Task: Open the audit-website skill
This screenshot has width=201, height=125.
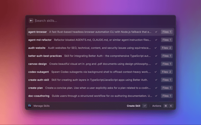Action: pyautogui.click(x=37, y=48)
